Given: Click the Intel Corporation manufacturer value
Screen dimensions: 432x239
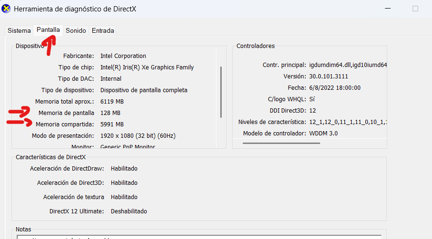Looking at the screenshot, I should pyautogui.click(x=123, y=56).
